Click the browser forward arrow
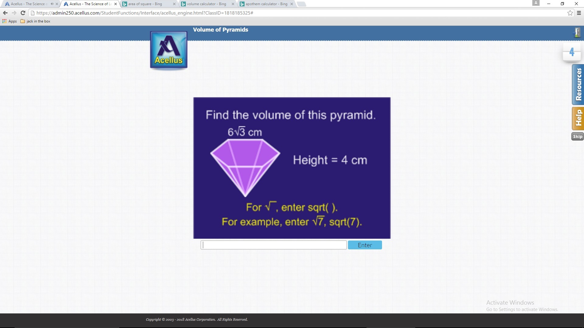 tap(14, 13)
